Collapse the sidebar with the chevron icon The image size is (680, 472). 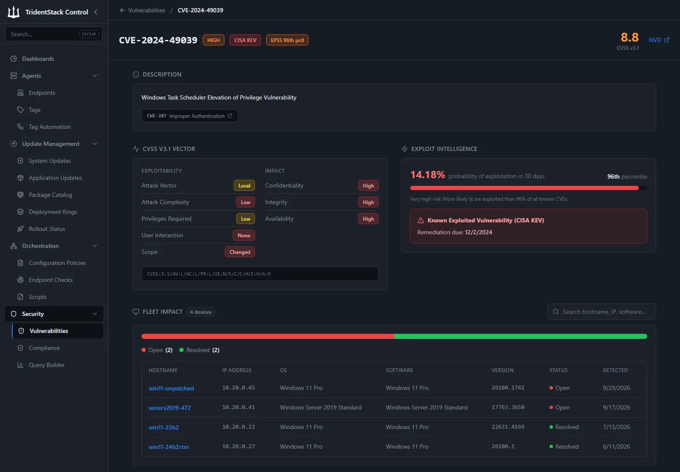(x=96, y=12)
